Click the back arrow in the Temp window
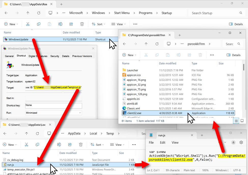Image resolution: width=248 pixels, height=175 pixels. pos(5,133)
